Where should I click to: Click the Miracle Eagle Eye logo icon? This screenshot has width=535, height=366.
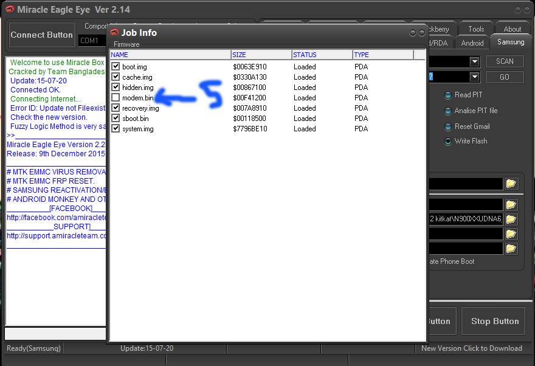10,9
